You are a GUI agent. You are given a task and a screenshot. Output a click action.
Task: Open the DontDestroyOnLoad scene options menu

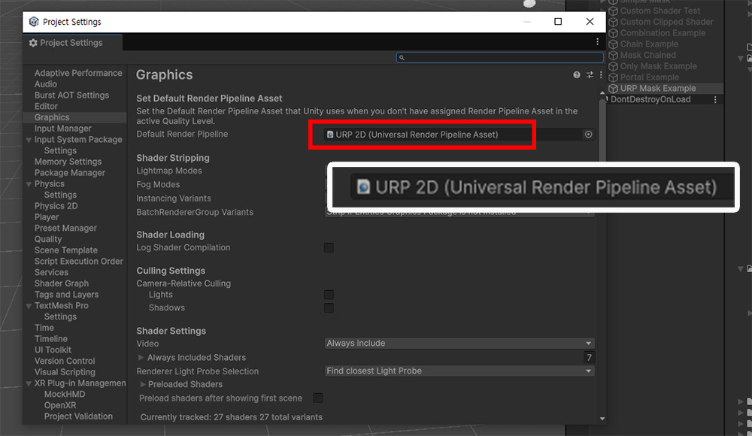(x=715, y=100)
